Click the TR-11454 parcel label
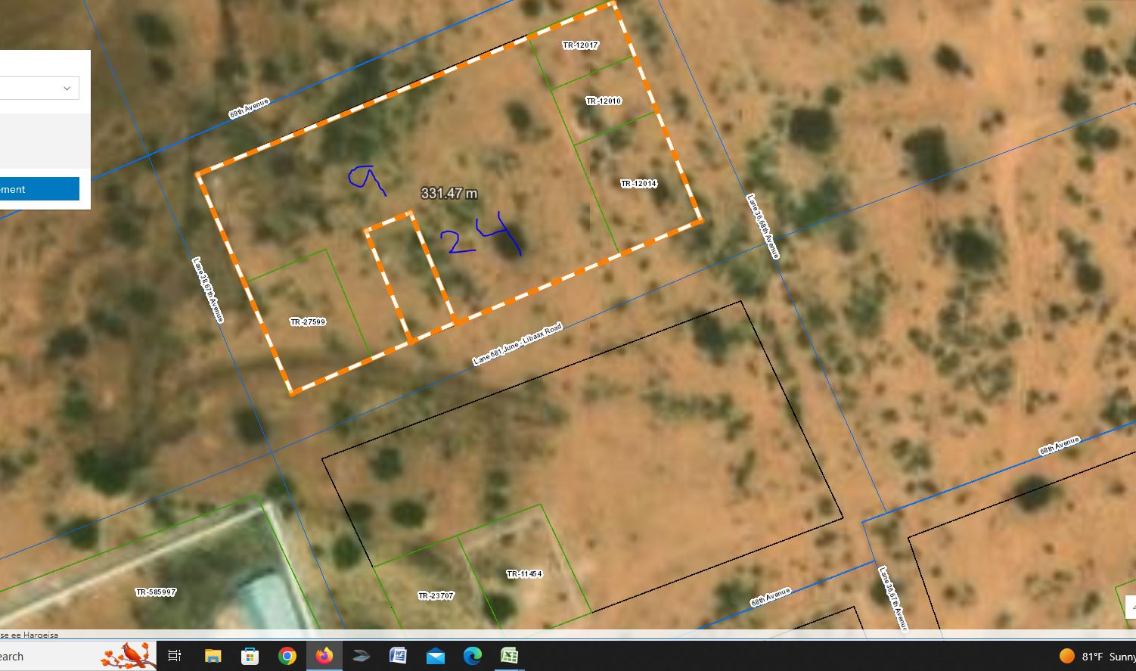This screenshot has width=1136, height=671. tap(524, 574)
